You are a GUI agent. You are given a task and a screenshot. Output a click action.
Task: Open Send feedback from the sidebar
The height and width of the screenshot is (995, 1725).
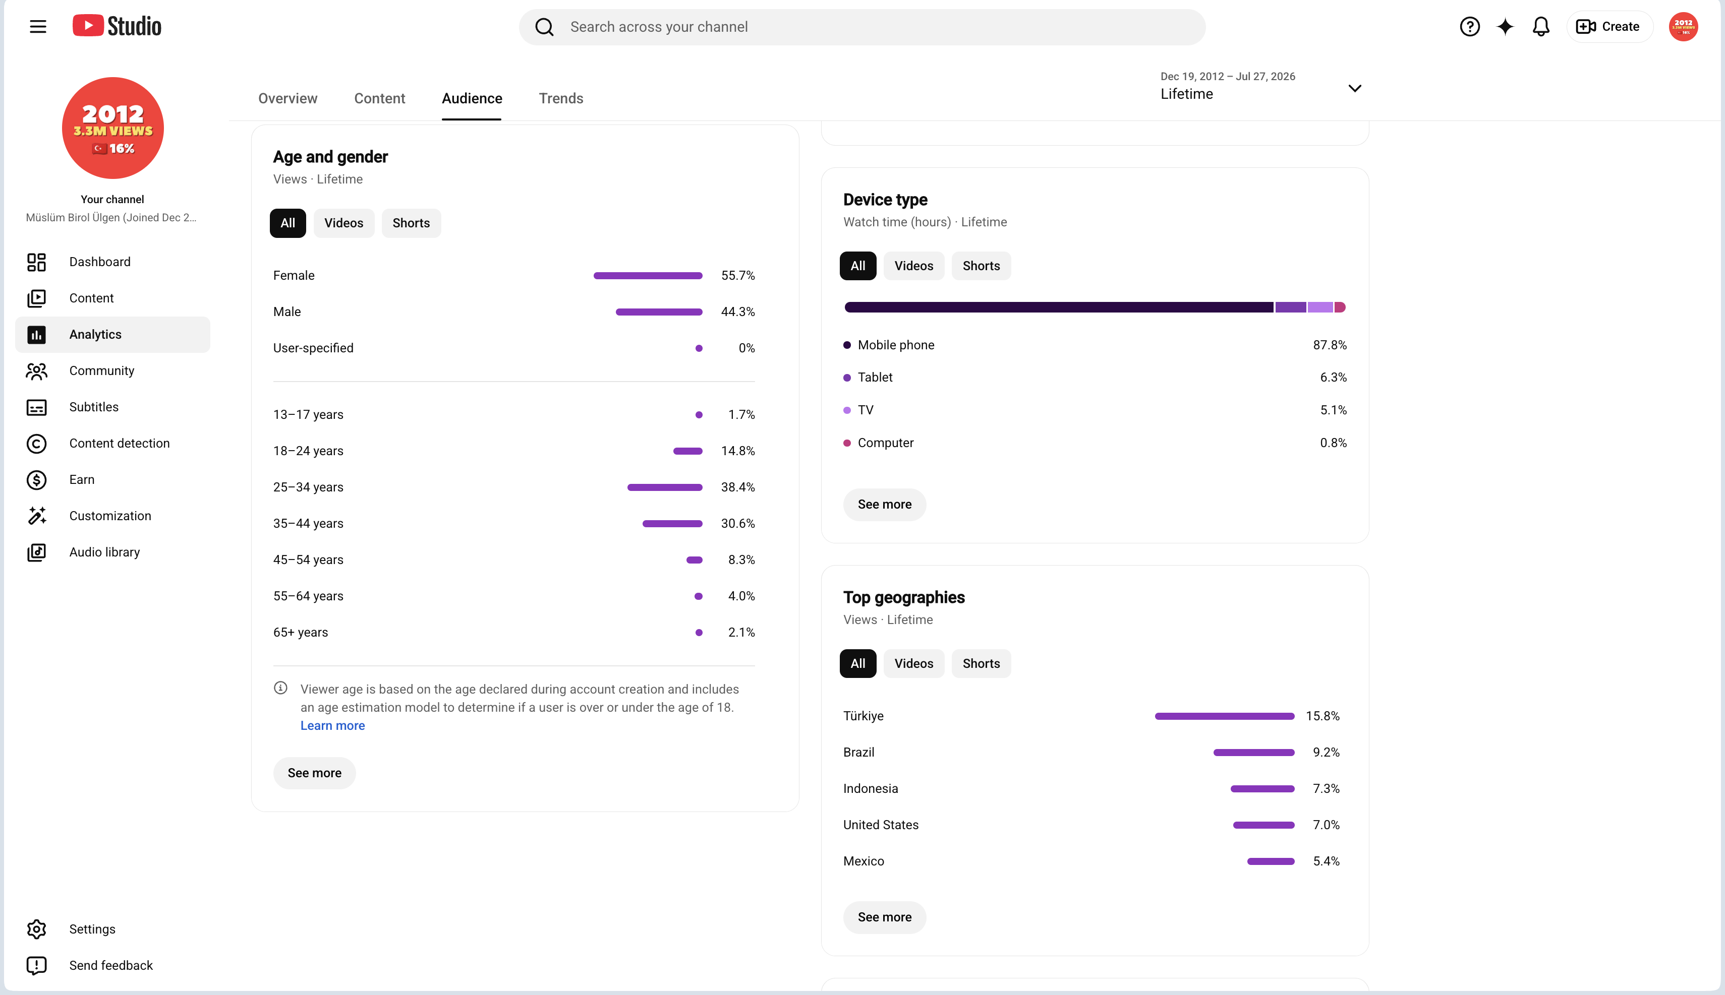pos(113,966)
